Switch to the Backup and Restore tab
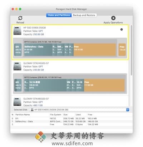Screen dimensions: 143x147 point(84,15)
